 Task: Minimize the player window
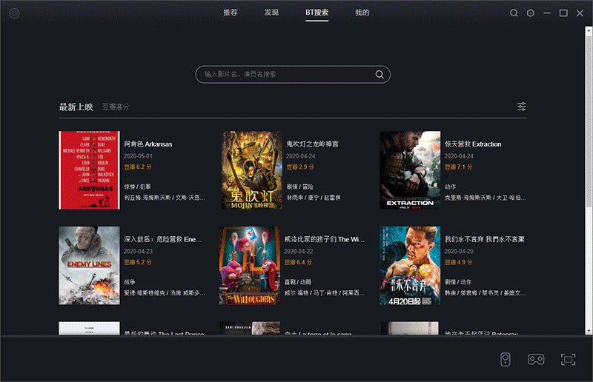pyautogui.click(x=547, y=13)
